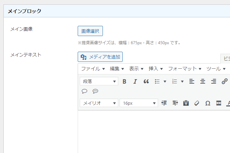
Task: Increase indent of paragraph
Action: coord(175,103)
